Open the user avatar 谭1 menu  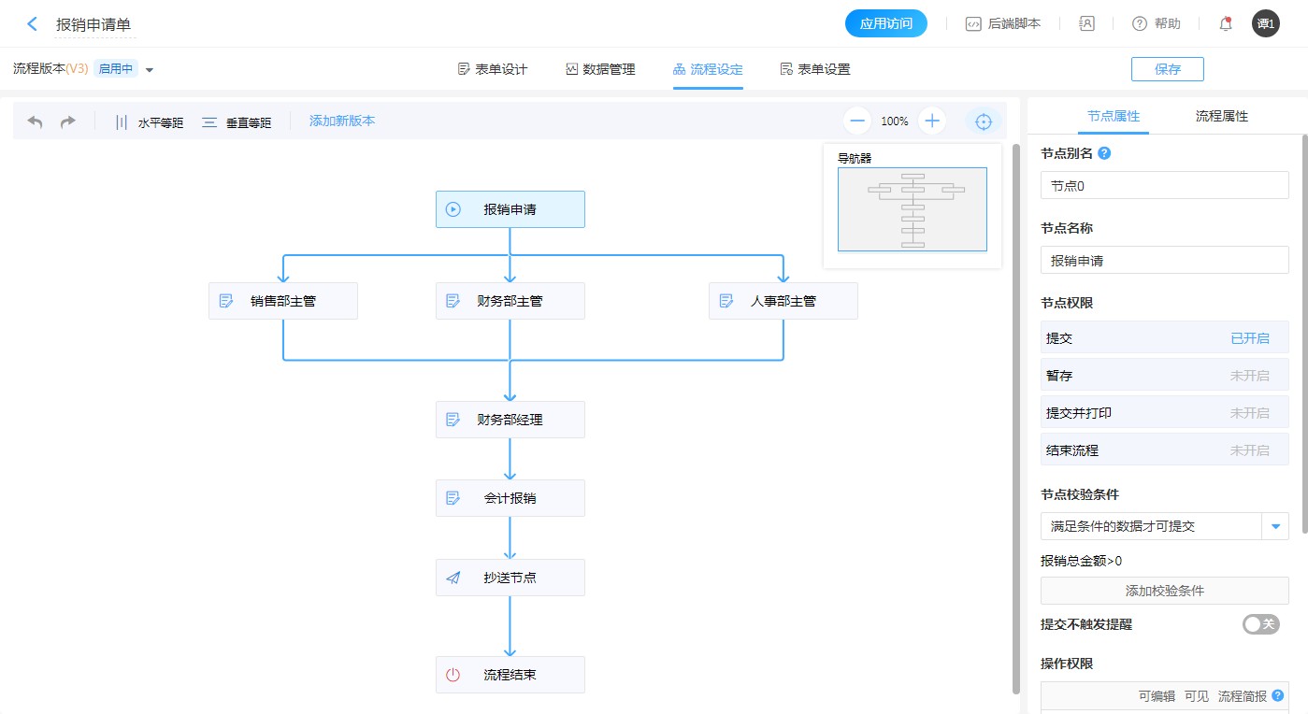coord(1265,24)
